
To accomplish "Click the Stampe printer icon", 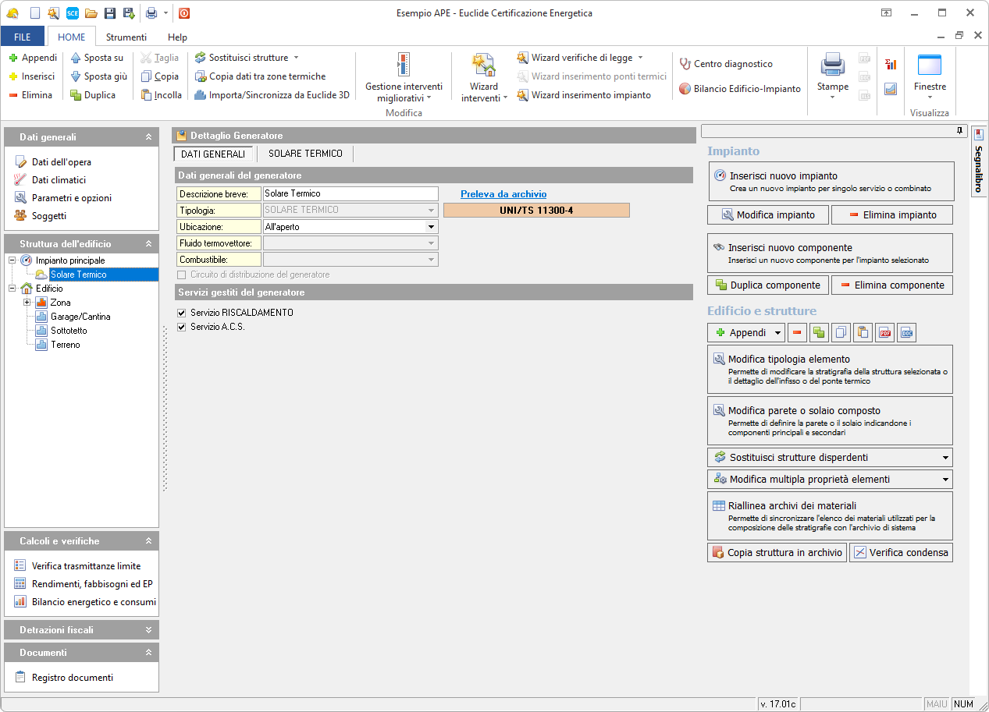I will pyautogui.click(x=832, y=66).
